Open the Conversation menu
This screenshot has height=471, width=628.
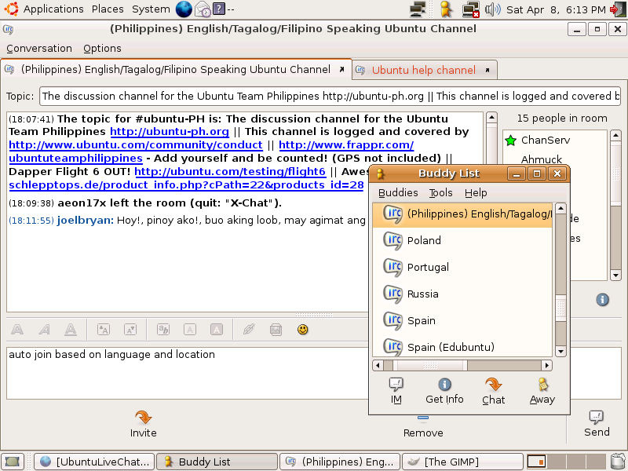point(39,49)
